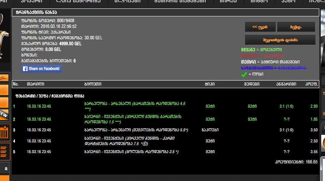Image resolution: width=325 pixels, height=181 pixels.
Task: Click the white score '3:1 (1:0)' in row 3
Action: point(286,130)
